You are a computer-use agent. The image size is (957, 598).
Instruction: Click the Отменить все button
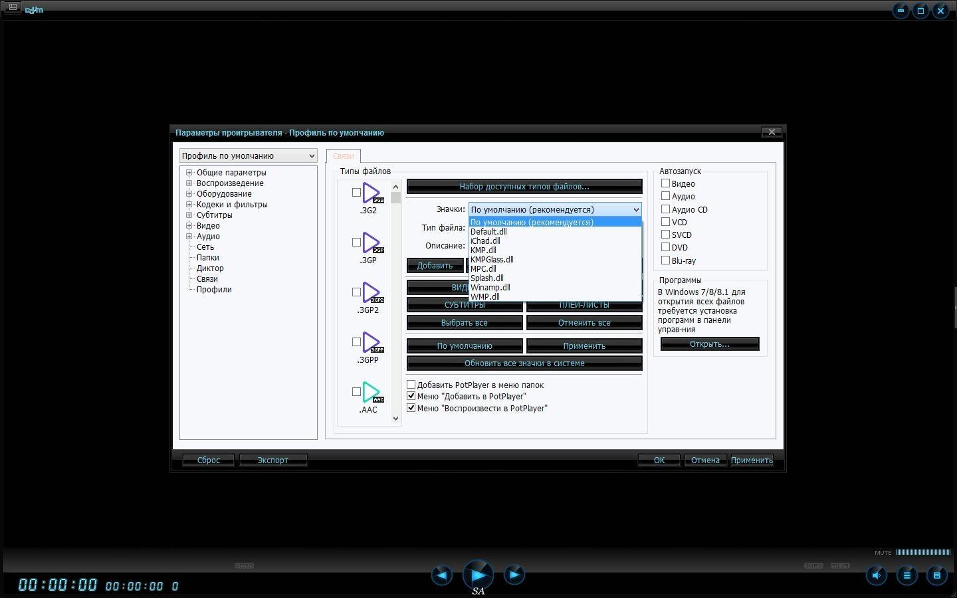[x=584, y=323]
